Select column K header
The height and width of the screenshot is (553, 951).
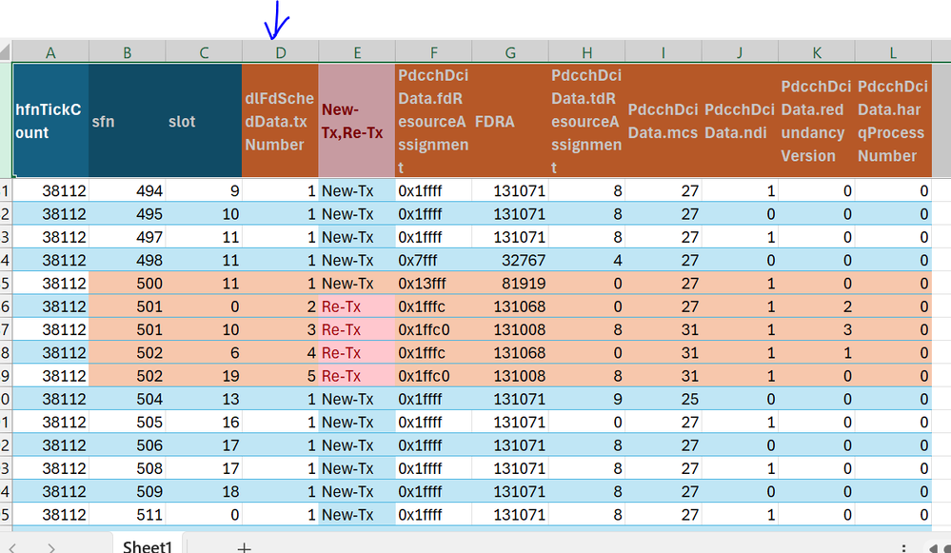point(817,52)
